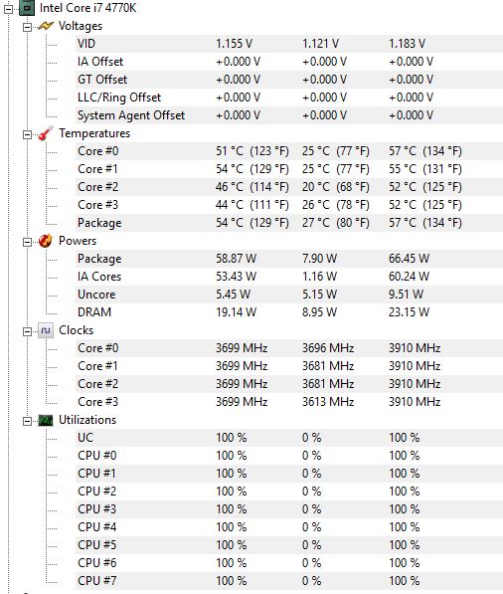Collapse the Voltages section

tap(27, 27)
